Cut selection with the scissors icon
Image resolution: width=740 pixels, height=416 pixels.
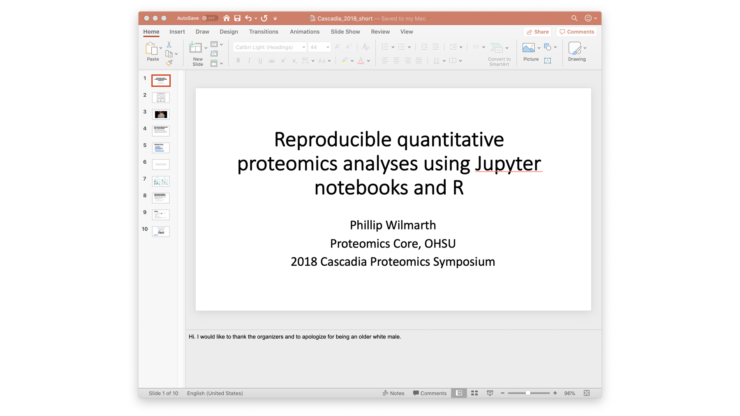tap(169, 45)
